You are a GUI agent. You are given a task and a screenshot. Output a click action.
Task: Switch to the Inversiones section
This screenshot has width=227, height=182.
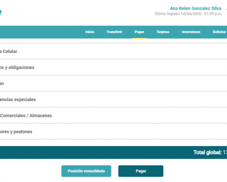point(191,32)
